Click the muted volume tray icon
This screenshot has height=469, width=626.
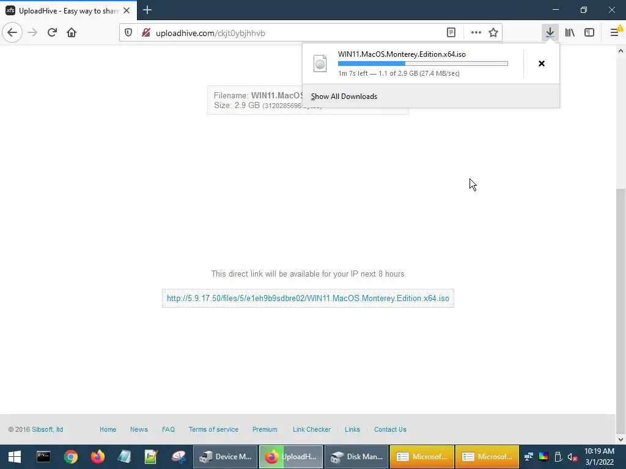click(572, 457)
